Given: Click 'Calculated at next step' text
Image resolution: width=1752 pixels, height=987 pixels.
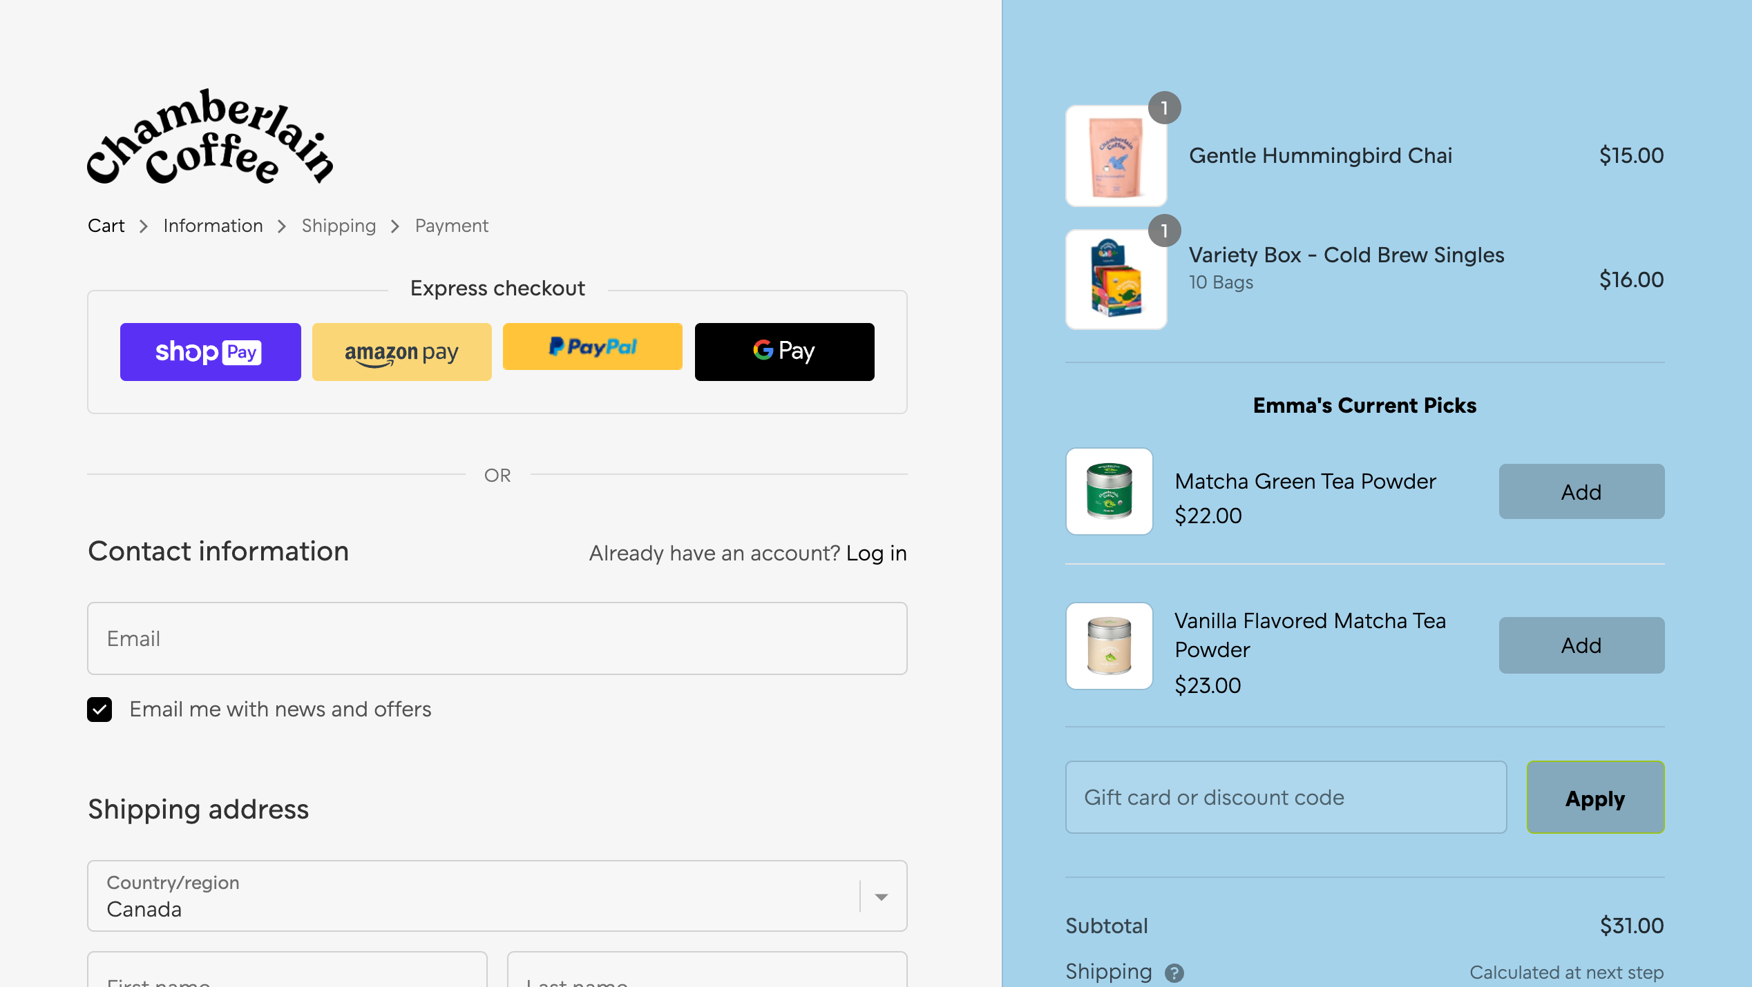Looking at the screenshot, I should point(1567,973).
